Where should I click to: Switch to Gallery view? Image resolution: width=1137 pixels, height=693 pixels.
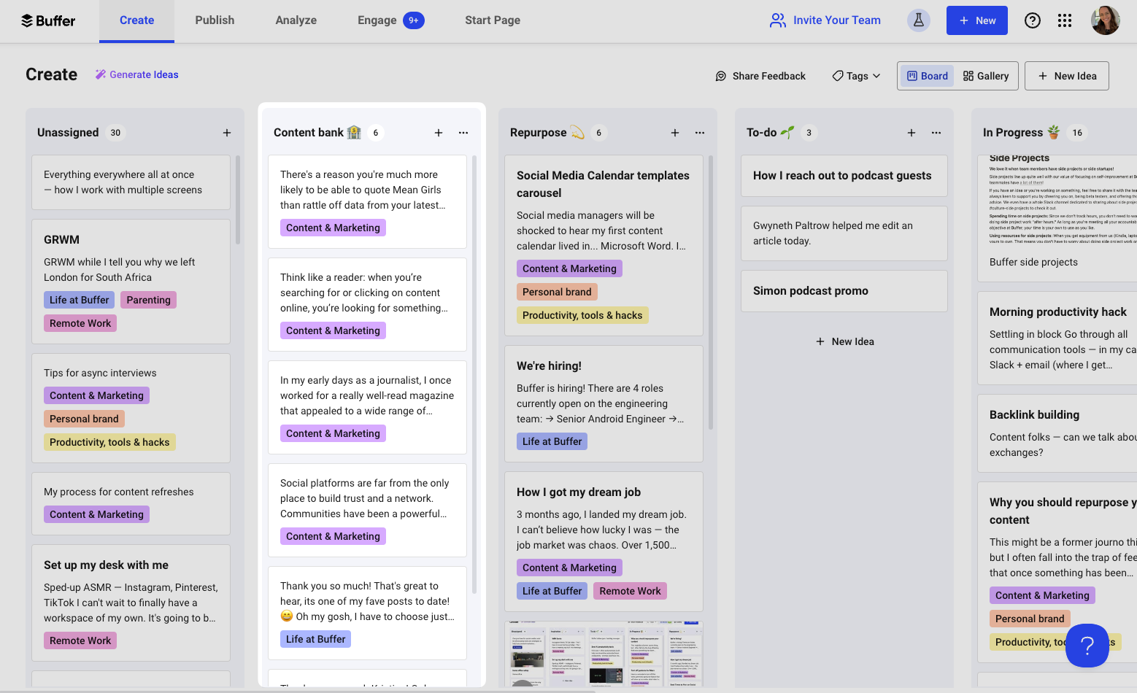pyautogui.click(x=986, y=76)
